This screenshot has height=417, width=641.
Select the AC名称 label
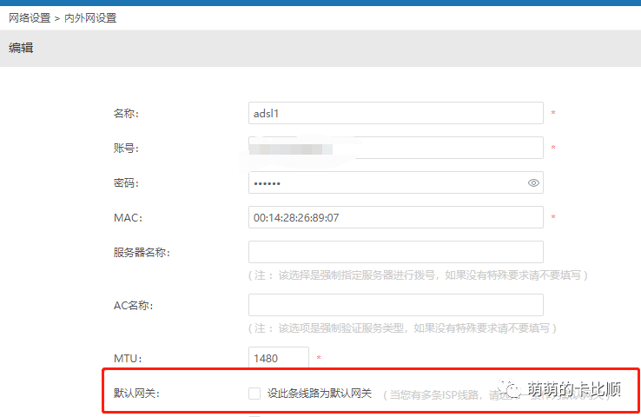133,306
